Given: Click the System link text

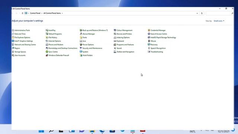Looking at the screenshot, I should pyautogui.click(x=85, y=52).
